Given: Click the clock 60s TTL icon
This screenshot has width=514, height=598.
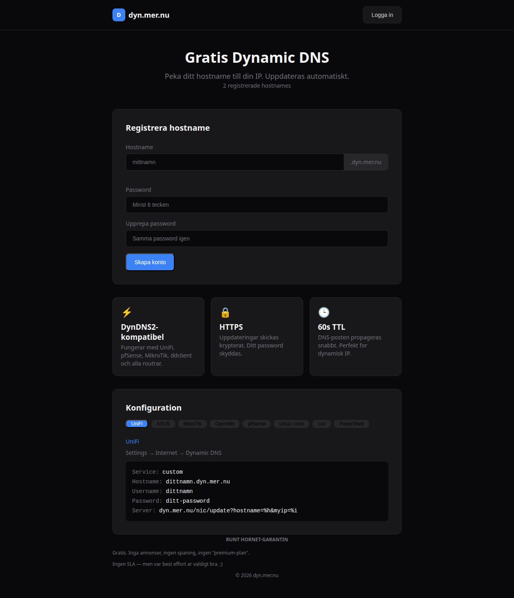Looking at the screenshot, I should (x=324, y=312).
